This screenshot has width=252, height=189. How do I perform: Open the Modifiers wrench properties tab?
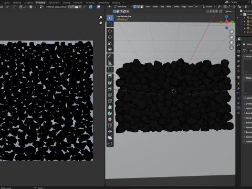point(238,88)
